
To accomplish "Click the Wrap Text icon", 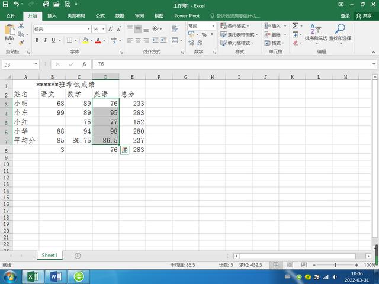I will point(175,29).
